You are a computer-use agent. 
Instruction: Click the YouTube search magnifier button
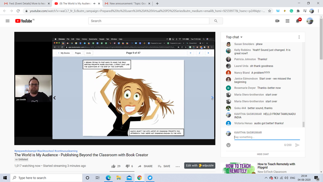pos(216,21)
